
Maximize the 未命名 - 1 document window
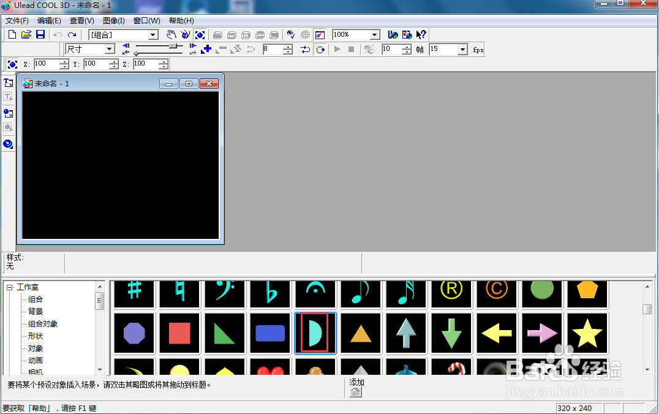(x=189, y=84)
